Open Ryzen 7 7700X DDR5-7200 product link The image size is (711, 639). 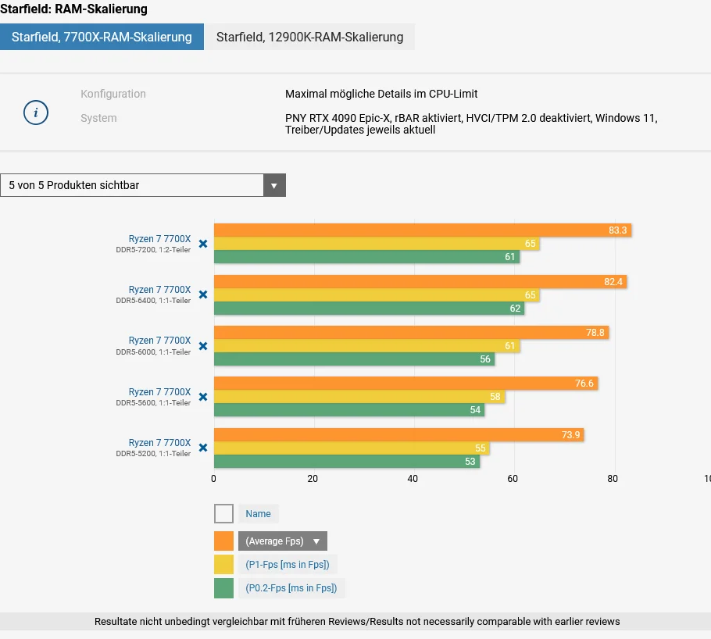(159, 238)
